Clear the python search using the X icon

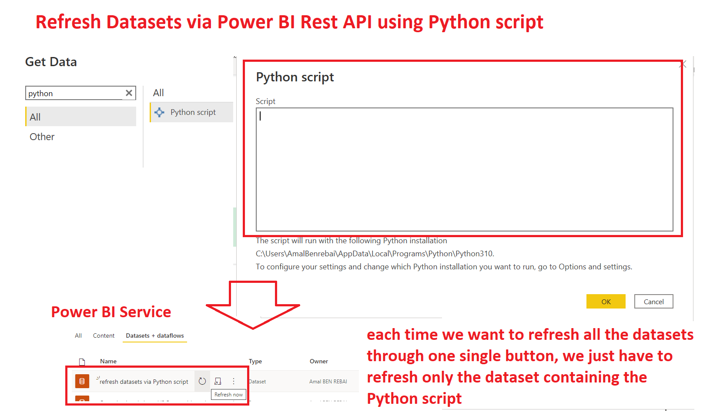point(129,93)
